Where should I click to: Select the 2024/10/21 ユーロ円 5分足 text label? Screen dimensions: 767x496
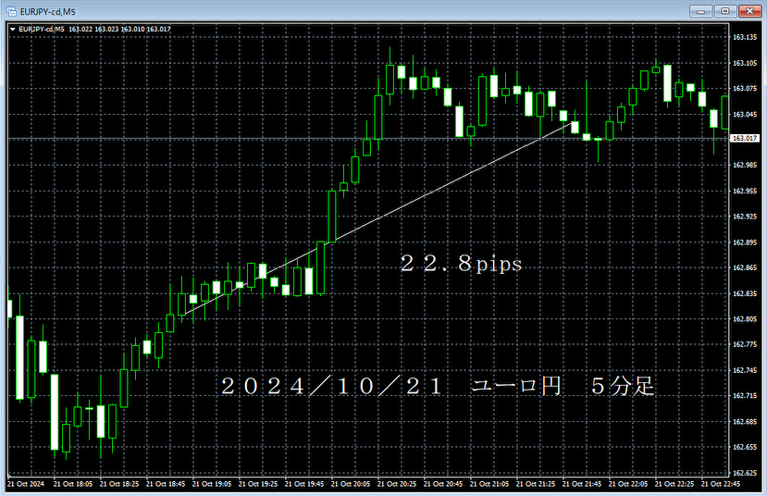pyautogui.click(x=438, y=386)
